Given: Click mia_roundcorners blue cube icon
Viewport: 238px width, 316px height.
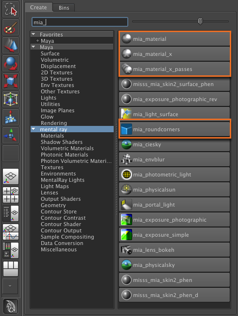Looking at the screenshot, I should (x=126, y=129).
